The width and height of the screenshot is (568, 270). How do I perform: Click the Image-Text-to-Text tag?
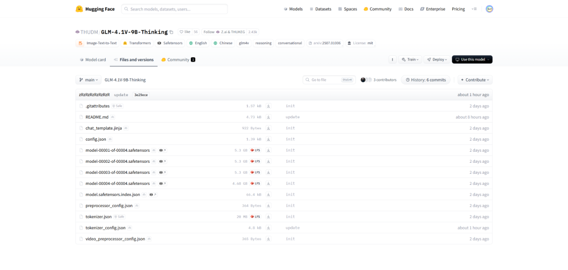tap(98, 43)
